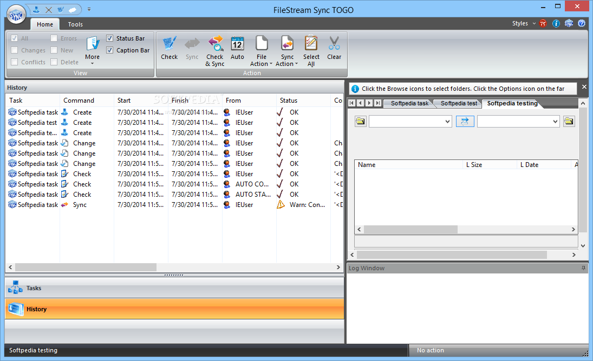Expand the right folder path combo box
This screenshot has height=361, width=593.
(x=555, y=122)
